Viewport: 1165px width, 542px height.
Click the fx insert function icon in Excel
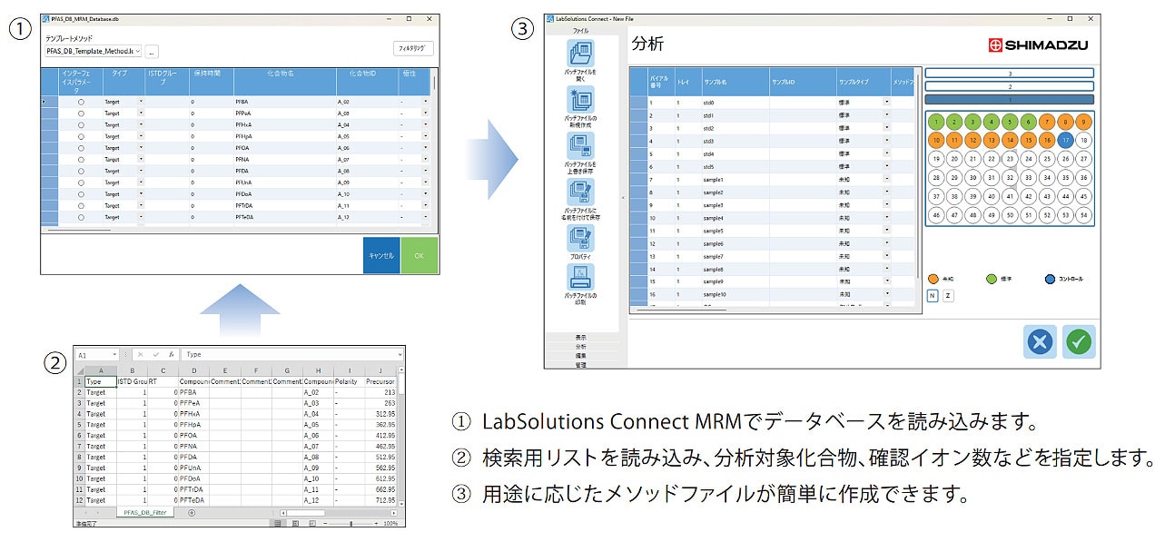coord(171,354)
